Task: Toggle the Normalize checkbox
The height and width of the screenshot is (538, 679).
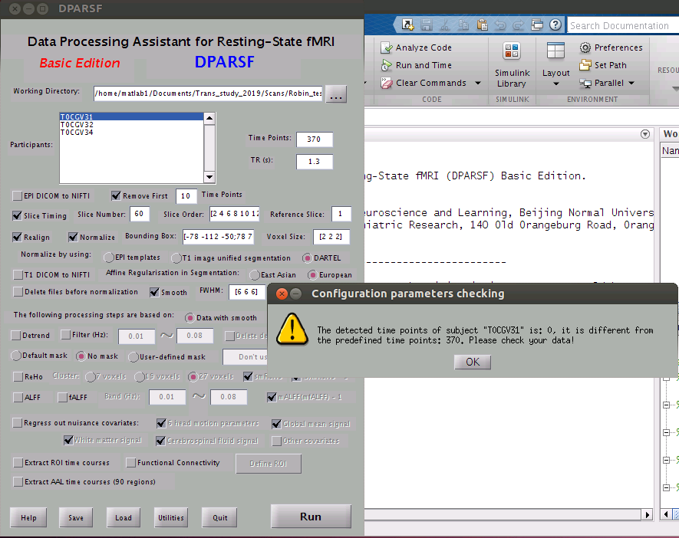Action: [73, 237]
